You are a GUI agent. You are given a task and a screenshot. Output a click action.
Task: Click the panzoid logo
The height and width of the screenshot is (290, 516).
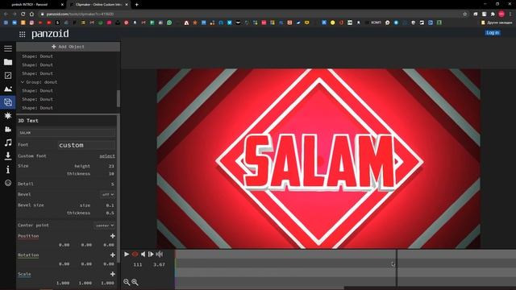(50, 34)
